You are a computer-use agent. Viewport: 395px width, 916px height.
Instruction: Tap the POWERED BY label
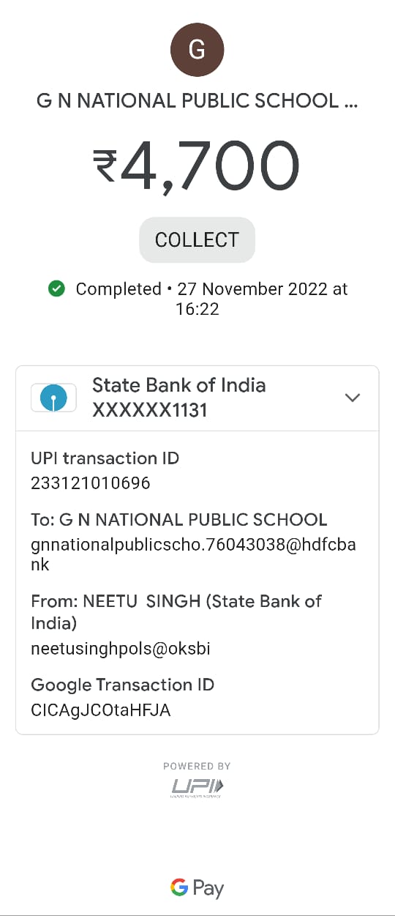point(197,766)
